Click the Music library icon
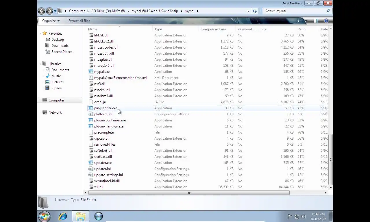The image size is (370, 222). 48,76
